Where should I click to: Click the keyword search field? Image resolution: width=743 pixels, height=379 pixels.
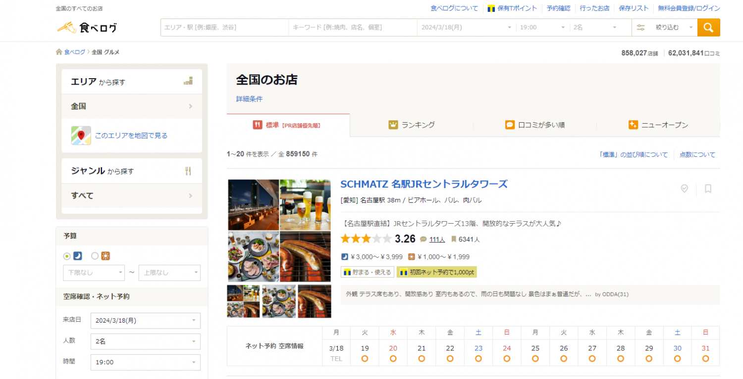[353, 28]
